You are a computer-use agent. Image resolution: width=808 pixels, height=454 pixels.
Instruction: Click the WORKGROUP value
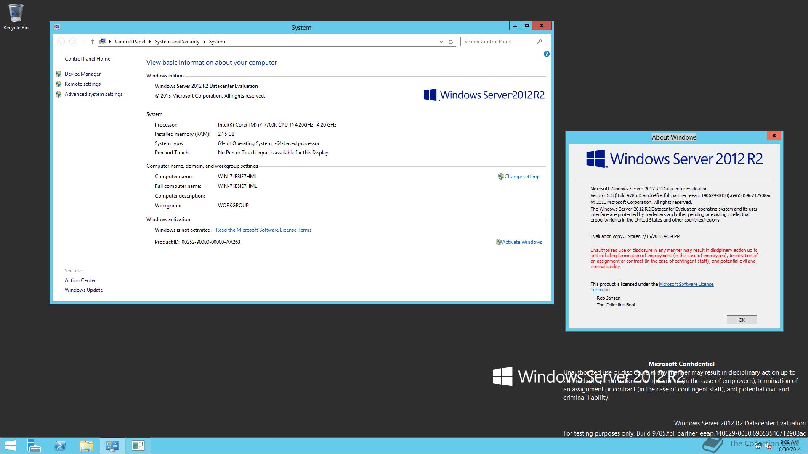(233, 206)
